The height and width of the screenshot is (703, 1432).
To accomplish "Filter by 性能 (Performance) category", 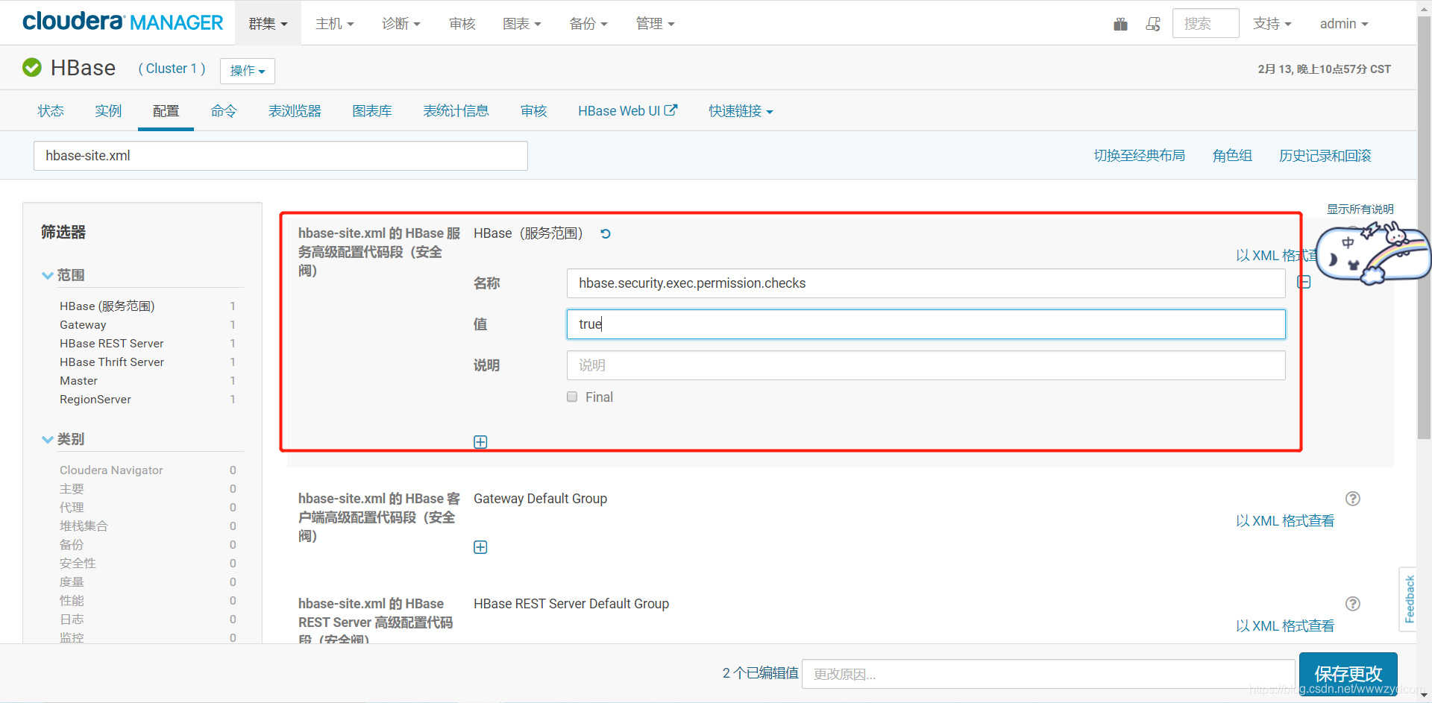I will 72,600.
